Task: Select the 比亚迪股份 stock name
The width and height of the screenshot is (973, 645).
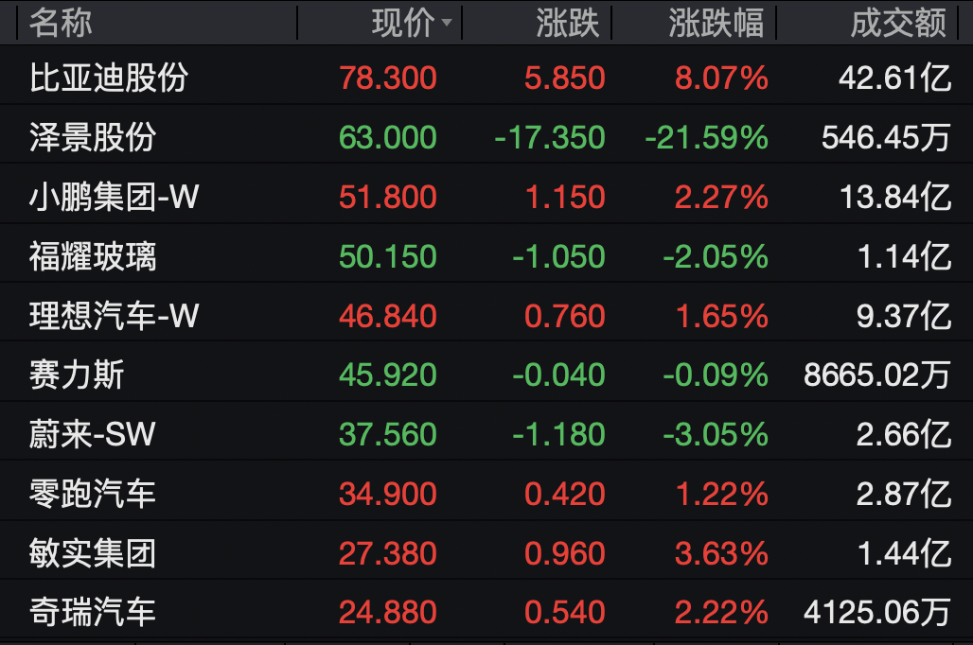Action: click(x=109, y=78)
